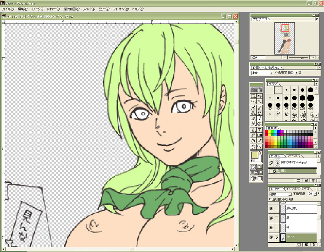Hide the タイツ layer
324x252 pixels.
(271, 237)
